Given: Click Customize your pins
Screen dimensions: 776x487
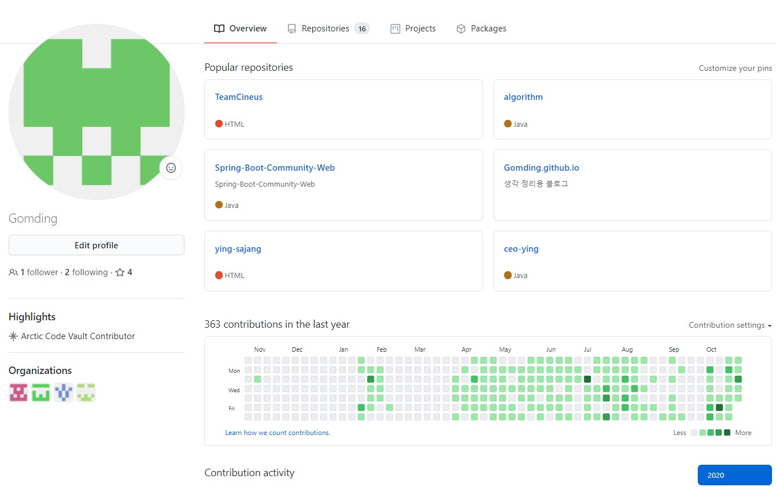Looking at the screenshot, I should 735,68.
